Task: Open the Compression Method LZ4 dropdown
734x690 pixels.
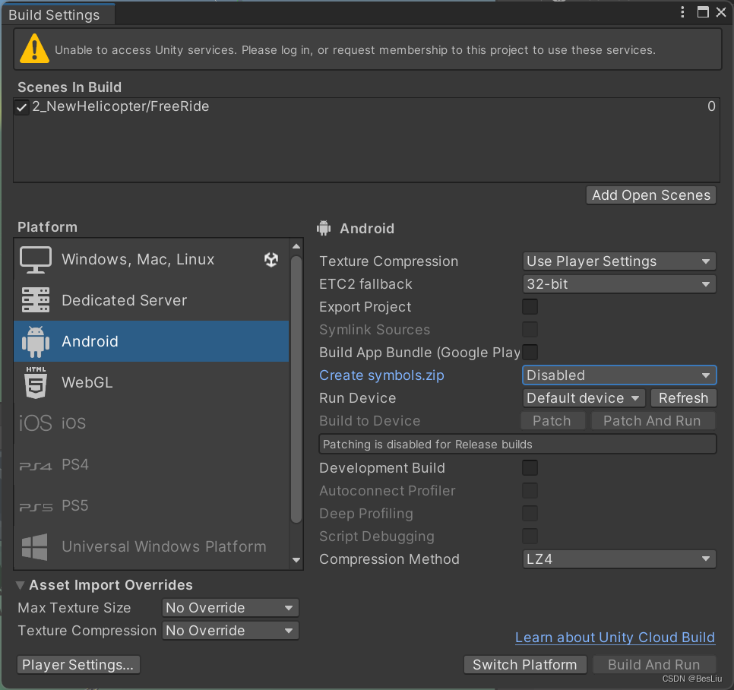Action: (619, 559)
